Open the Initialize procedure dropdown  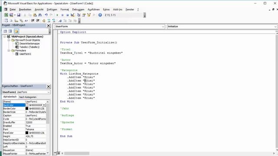tap(275, 26)
